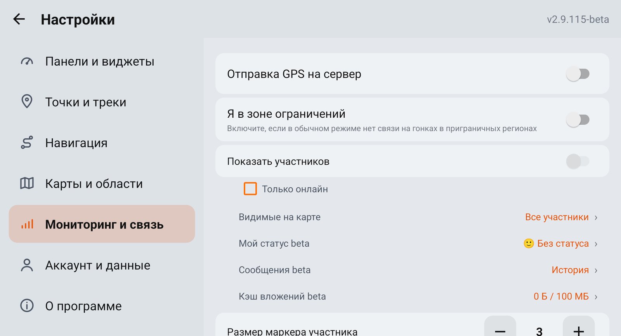
Task: Open the 0 Б / 100 МБ cache value
Action: tap(561, 296)
